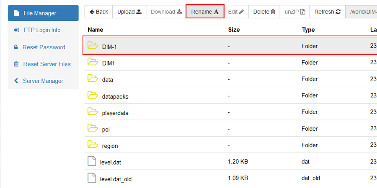Click the File Manager document icon
Screen dimensions: 377x188
pos(16,13)
